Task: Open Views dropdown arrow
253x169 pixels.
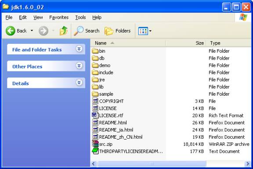Action: (x=150, y=31)
